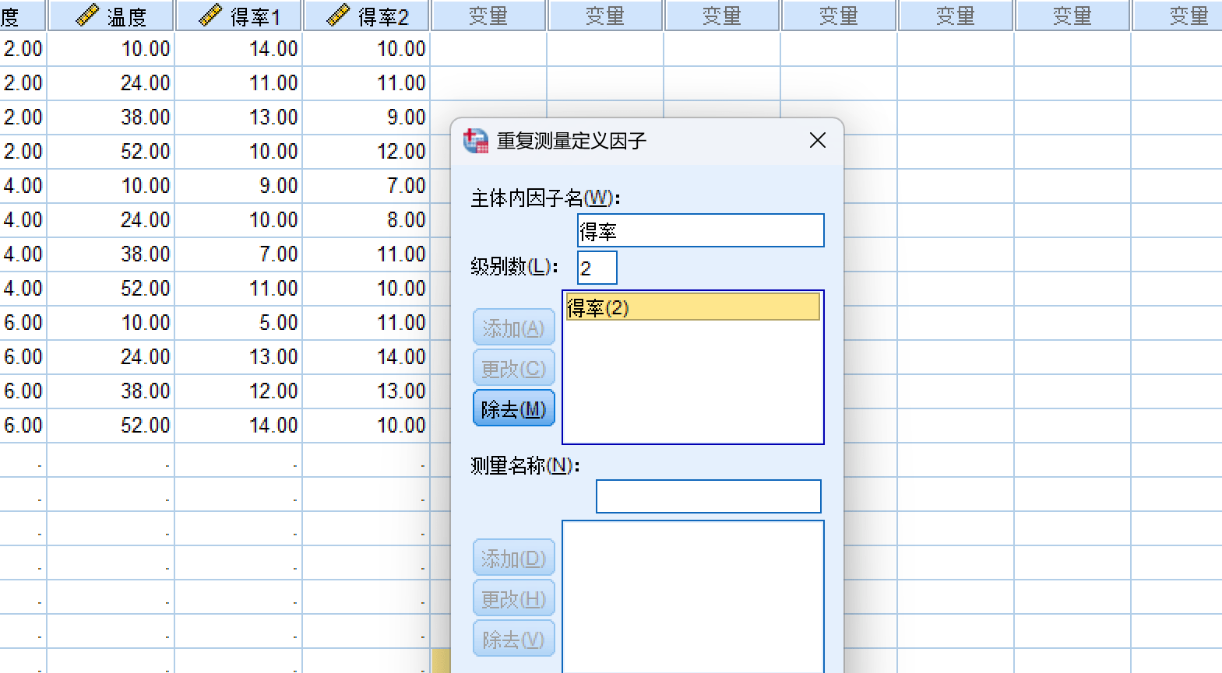1222x673 pixels.
Task: Click the 添加(D) measure button
Action: [x=513, y=558]
